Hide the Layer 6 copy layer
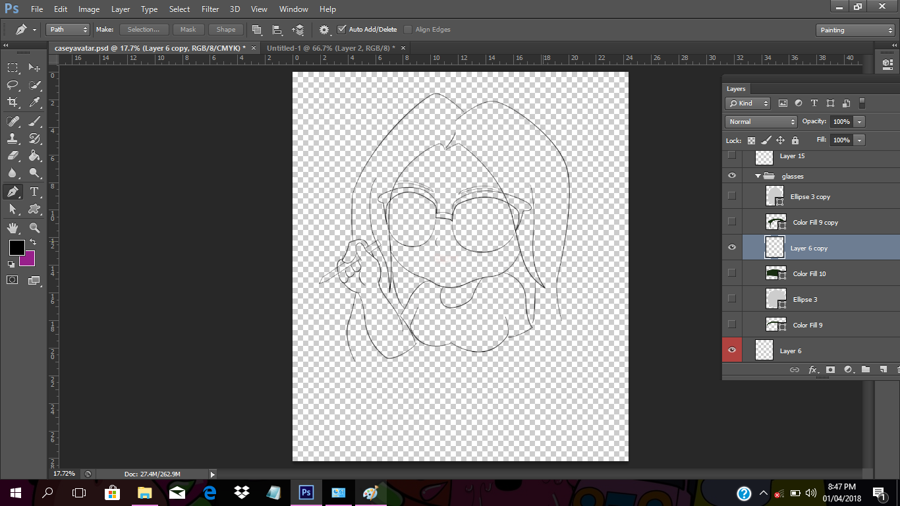The height and width of the screenshot is (506, 900). (x=731, y=248)
